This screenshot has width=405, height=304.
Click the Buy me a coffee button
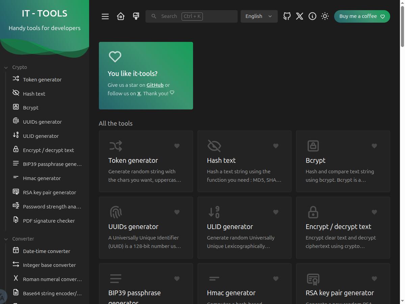(361, 16)
